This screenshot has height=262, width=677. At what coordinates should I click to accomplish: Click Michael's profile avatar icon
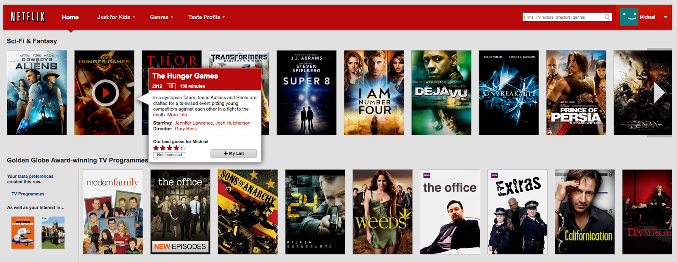629,17
